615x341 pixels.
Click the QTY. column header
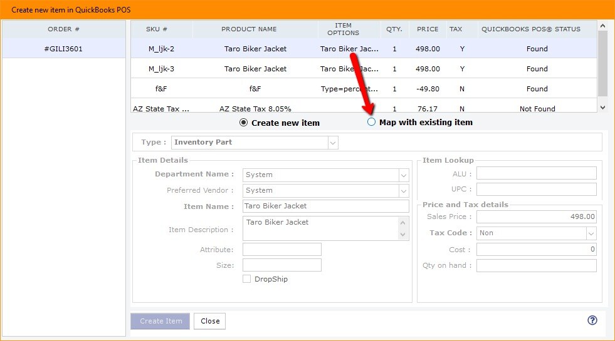[x=394, y=29]
